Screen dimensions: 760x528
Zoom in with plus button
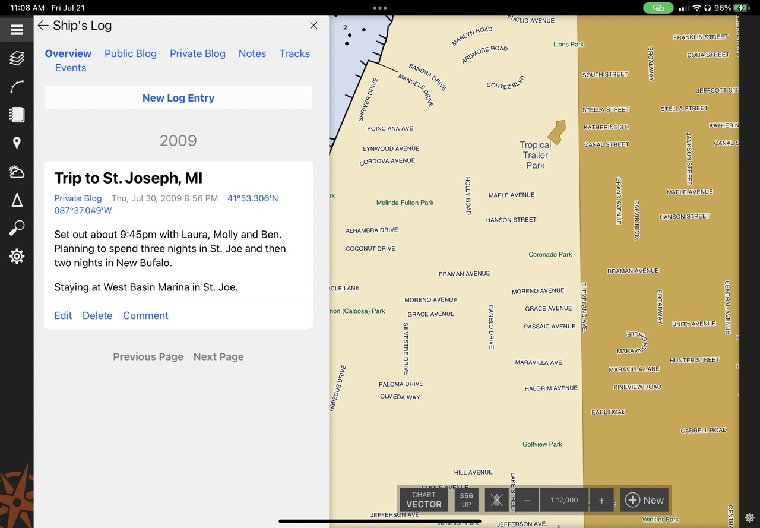(x=601, y=500)
